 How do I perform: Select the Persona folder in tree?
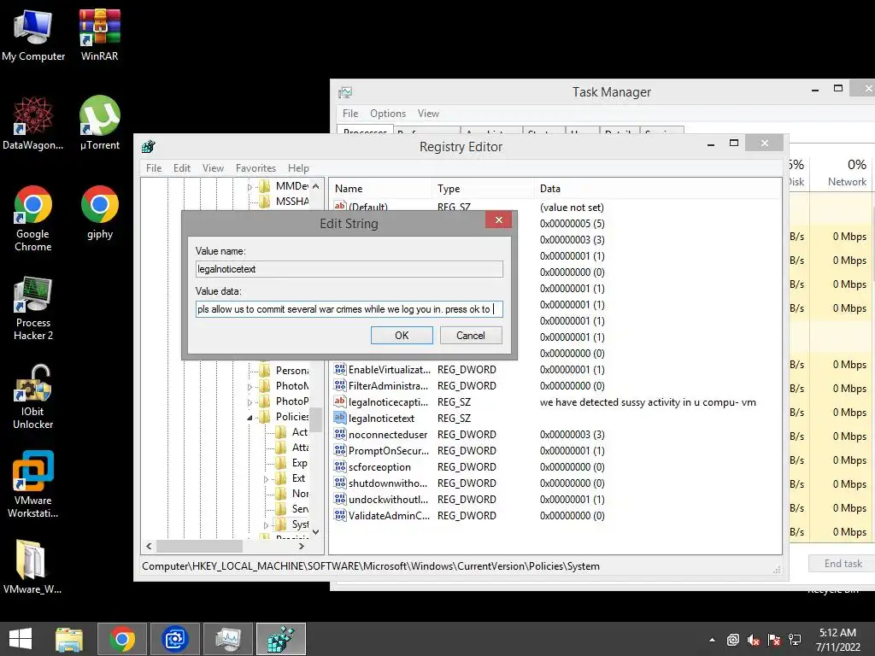tap(285, 371)
